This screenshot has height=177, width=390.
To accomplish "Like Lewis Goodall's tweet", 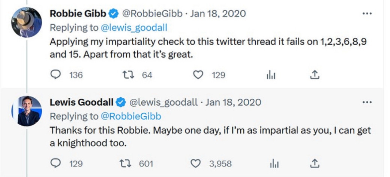I will [x=196, y=164].
